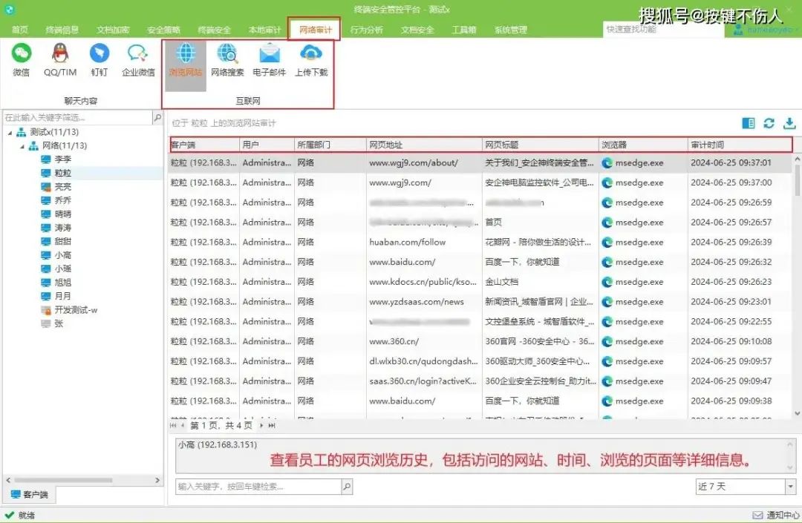Refresh the browsing records list
Screen dimensions: 802x523
click(x=770, y=122)
